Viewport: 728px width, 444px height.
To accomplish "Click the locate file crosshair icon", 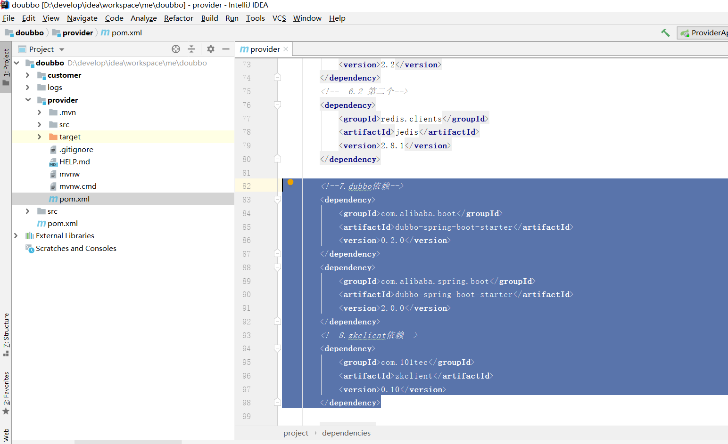I will [176, 49].
